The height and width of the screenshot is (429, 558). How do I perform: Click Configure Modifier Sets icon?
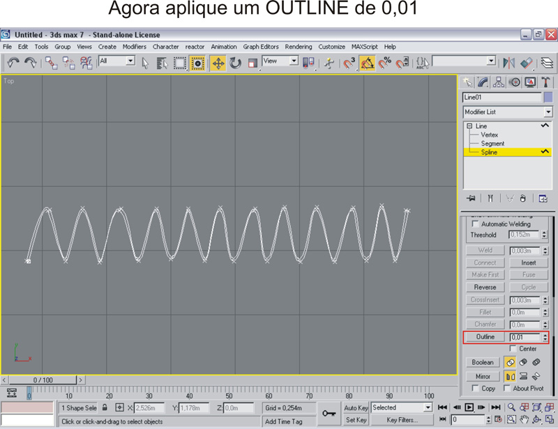[x=543, y=198]
